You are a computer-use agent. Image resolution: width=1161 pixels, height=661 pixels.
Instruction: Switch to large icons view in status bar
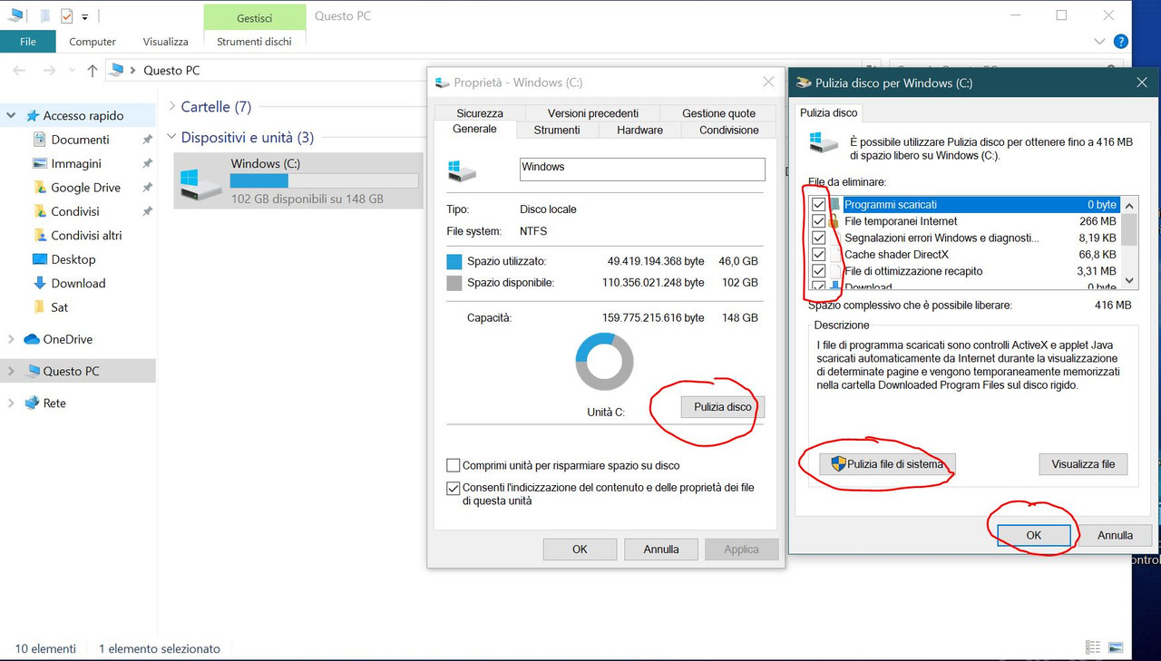(x=1116, y=647)
